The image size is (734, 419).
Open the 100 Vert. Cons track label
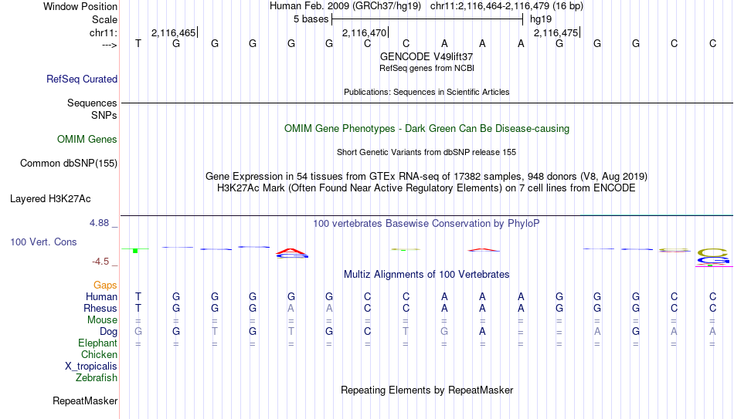pyautogui.click(x=43, y=242)
